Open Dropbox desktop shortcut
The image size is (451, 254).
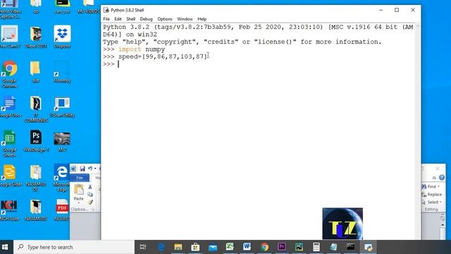tap(62, 37)
